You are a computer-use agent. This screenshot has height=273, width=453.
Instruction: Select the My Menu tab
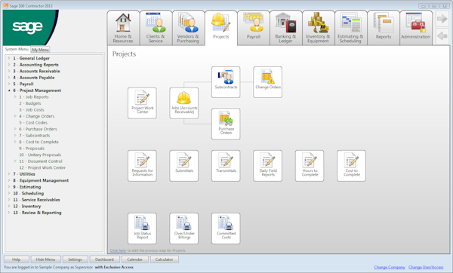point(40,50)
